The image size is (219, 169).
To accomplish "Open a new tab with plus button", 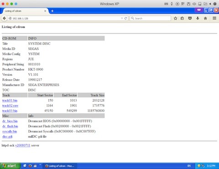I will click(x=52, y=11).
